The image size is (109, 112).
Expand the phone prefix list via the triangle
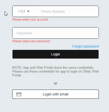(x=28, y=11)
